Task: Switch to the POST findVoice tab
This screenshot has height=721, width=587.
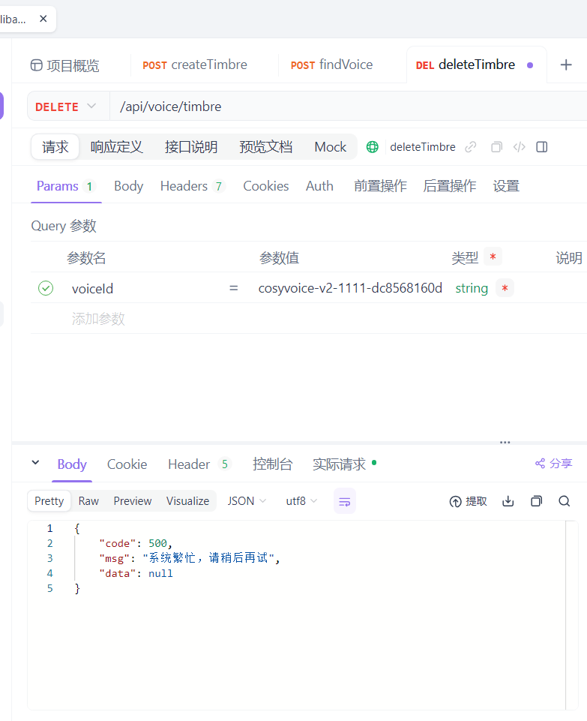Action: [331, 65]
